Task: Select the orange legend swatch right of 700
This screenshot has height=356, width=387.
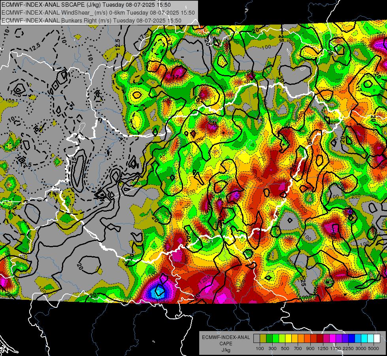Action: (301, 339)
